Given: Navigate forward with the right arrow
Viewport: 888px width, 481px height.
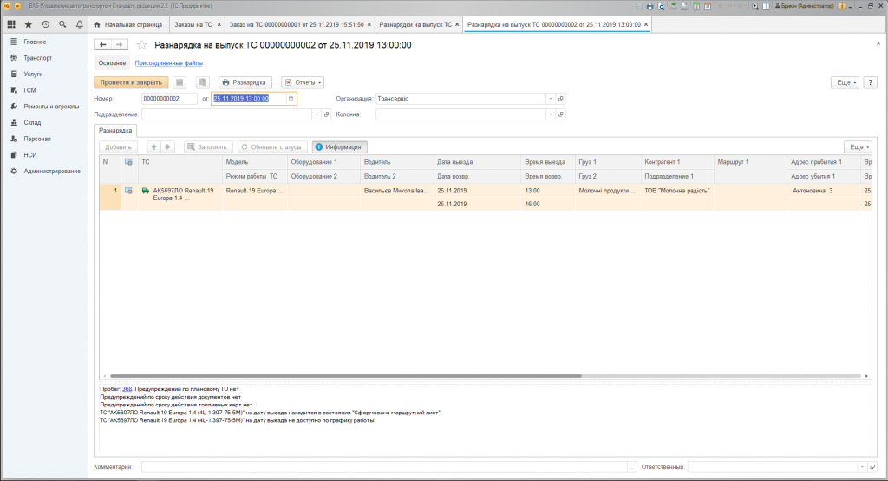Looking at the screenshot, I should [120, 45].
